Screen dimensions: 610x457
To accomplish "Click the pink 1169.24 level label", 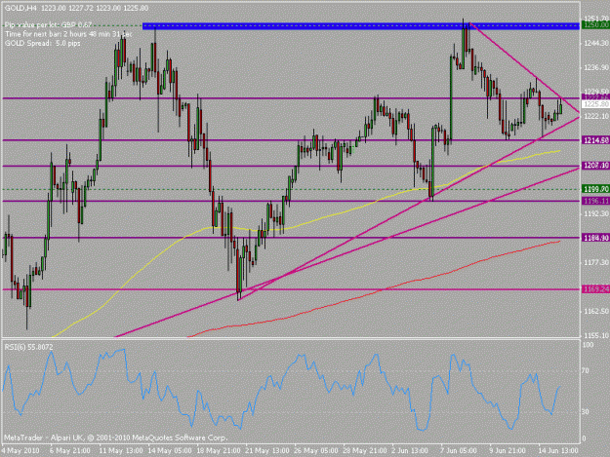I will pos(595,288).
